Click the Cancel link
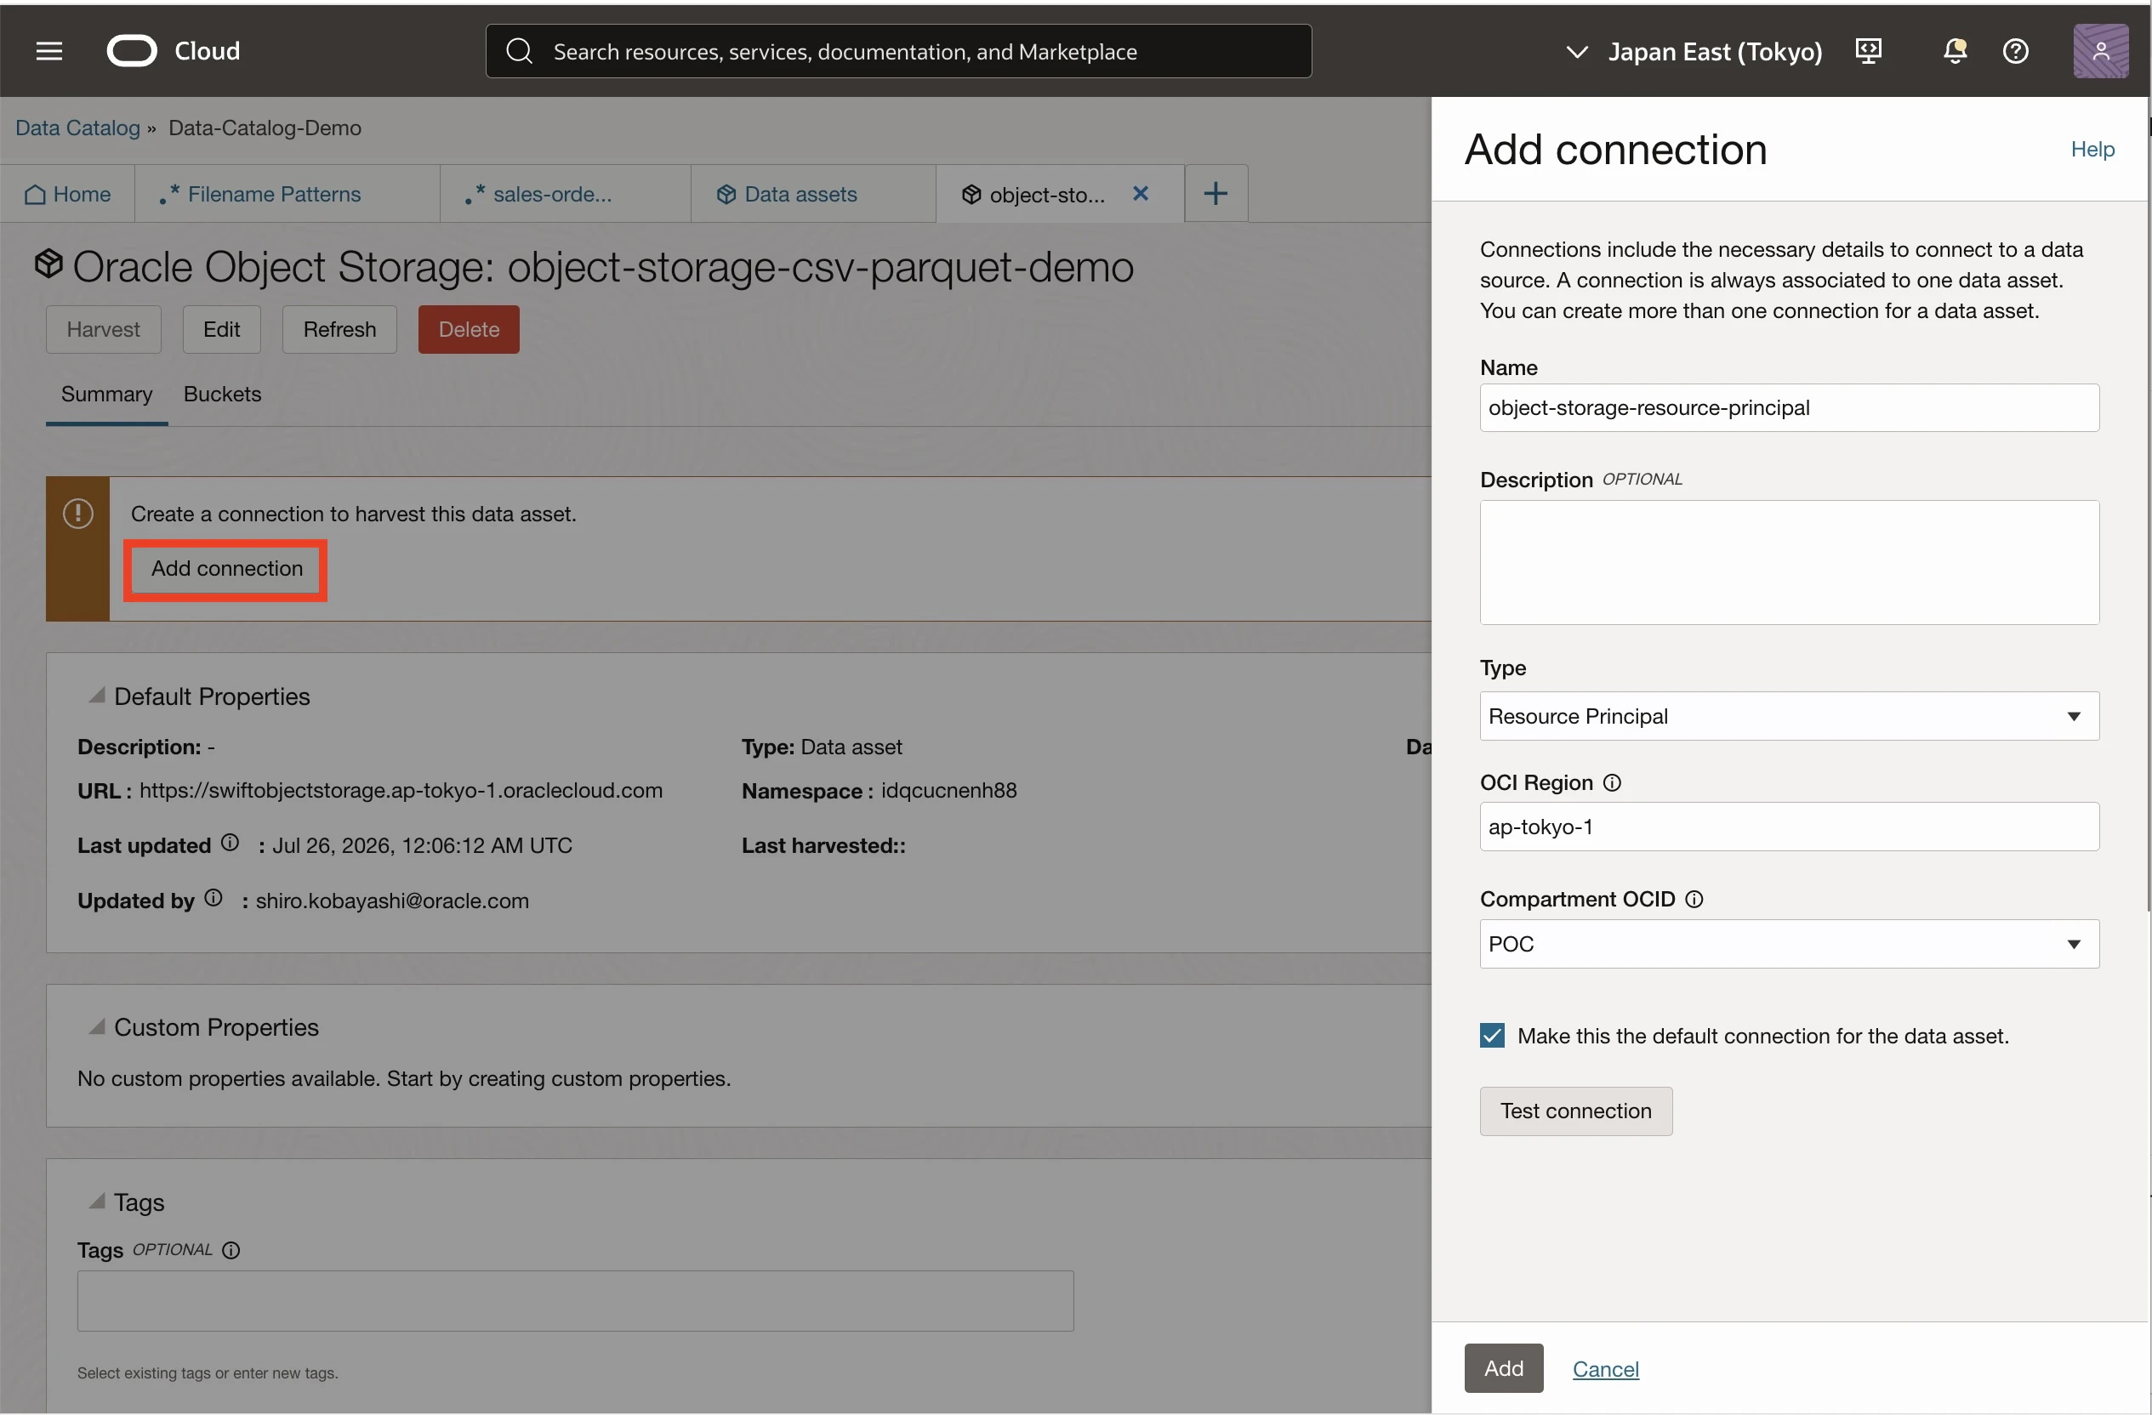This screenshot has width=2152, height=1415. tap(1606, 1370)
